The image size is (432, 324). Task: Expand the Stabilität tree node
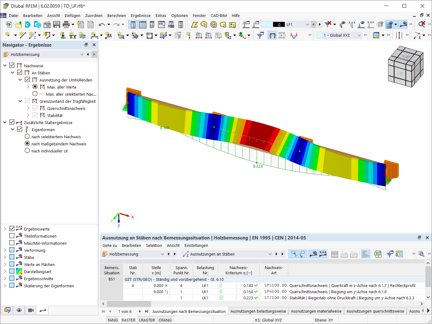28,115
